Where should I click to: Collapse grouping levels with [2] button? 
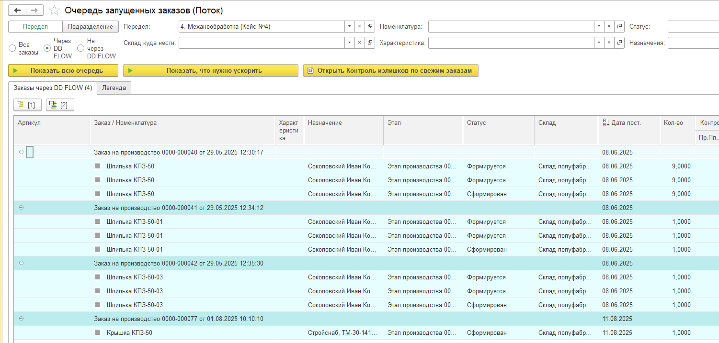coord(60,105)
